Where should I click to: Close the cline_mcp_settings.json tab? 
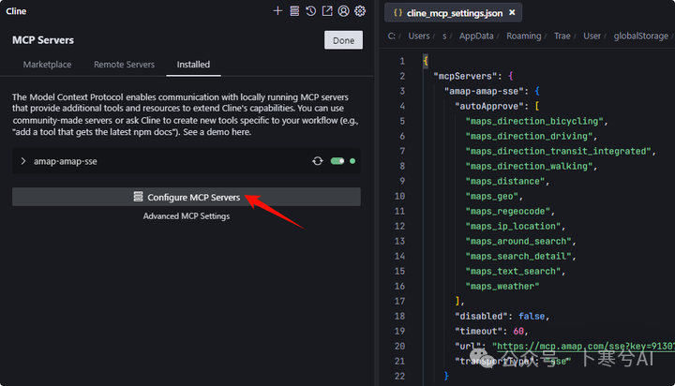click(x=512, y=12)
